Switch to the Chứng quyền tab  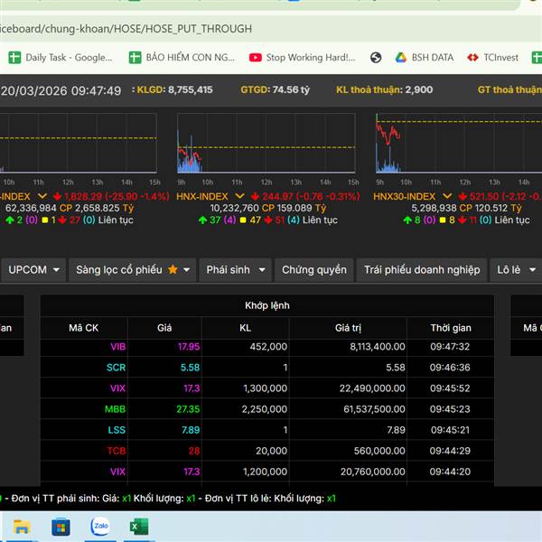click(313, 269)
